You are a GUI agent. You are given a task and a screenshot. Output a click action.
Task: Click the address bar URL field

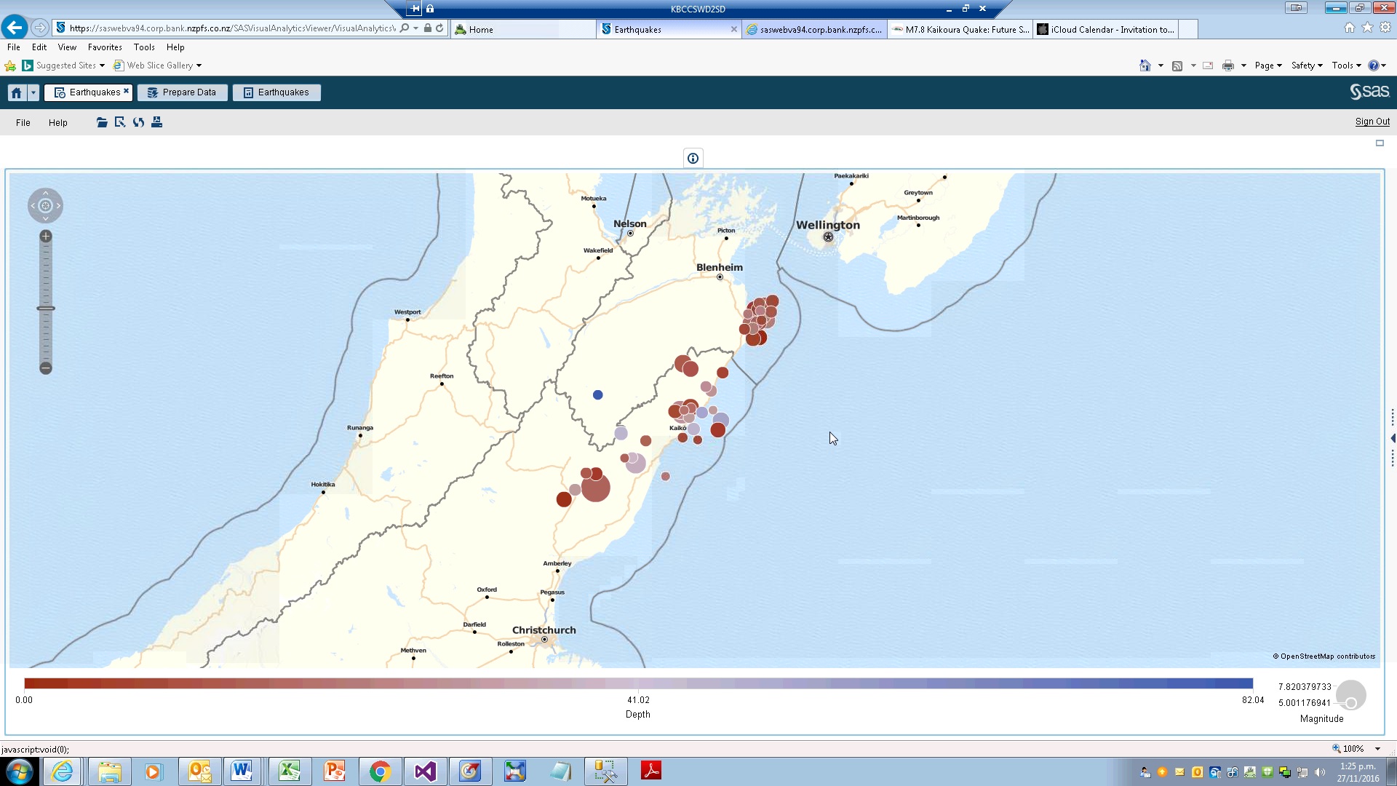click(231, 28)
